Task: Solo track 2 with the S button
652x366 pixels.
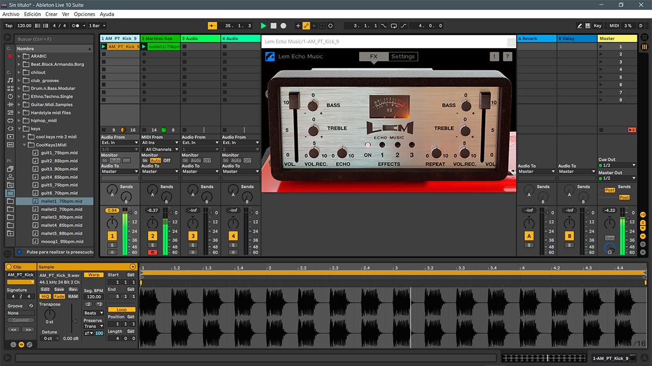Action: (x=152, y=245)
